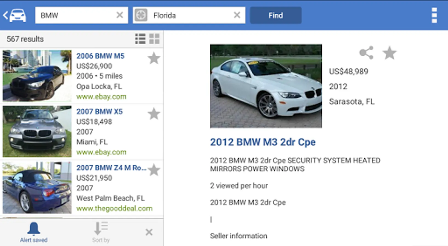
Task: Click the US$21,950 price
Action: tap(94, 178)
